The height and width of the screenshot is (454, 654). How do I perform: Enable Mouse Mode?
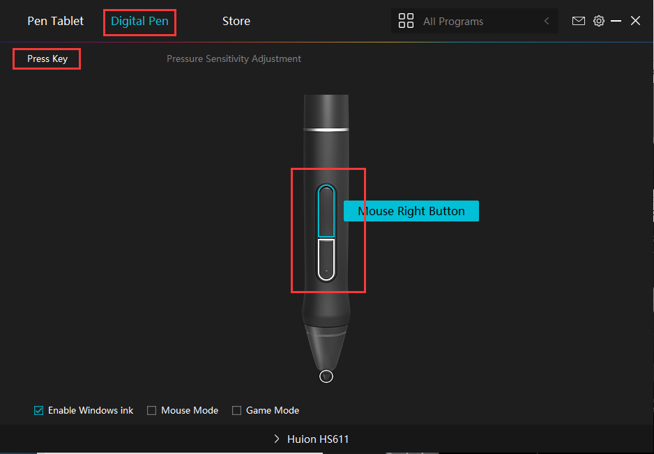tap(151, 410)
